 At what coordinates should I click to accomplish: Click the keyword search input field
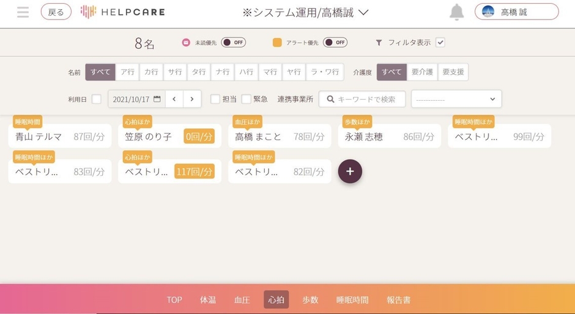[x=362, y=99]
